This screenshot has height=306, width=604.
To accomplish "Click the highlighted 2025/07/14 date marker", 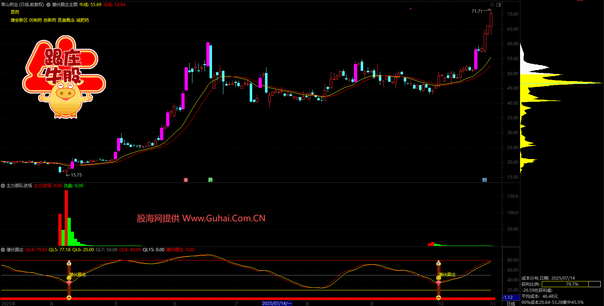I will tap(276, 303).
